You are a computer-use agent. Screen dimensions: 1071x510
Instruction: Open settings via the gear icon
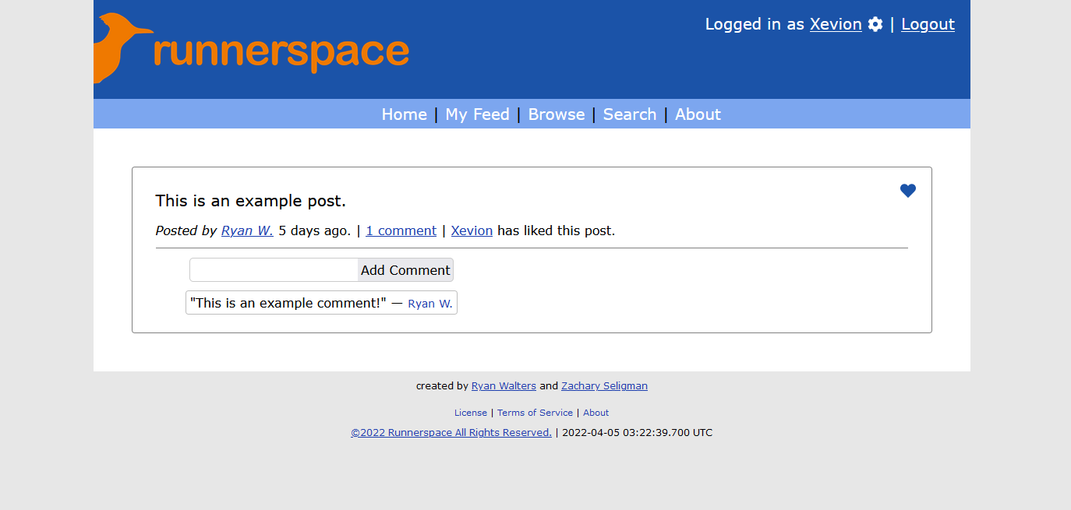click(x=875, y=24)
